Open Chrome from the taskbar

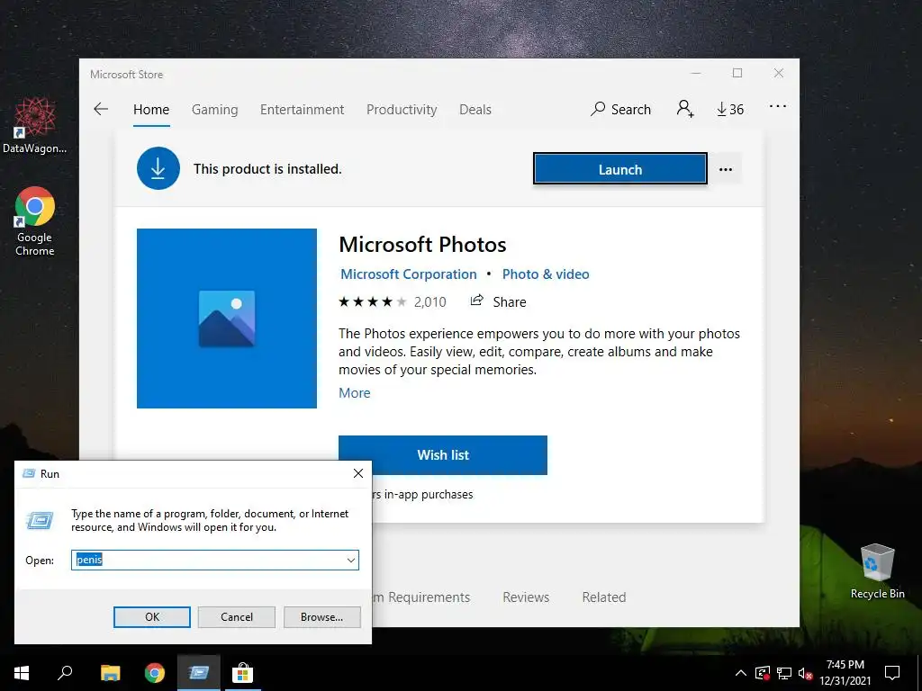[x=155, y=673]
